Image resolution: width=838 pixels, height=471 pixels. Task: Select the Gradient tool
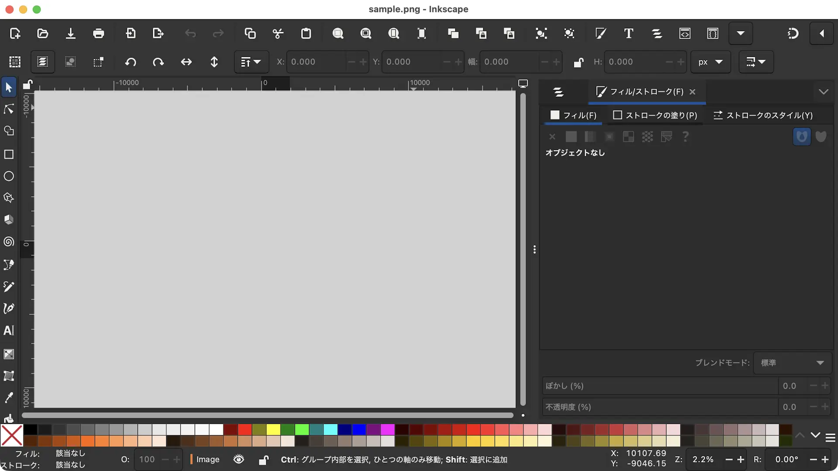coord(9,354)
